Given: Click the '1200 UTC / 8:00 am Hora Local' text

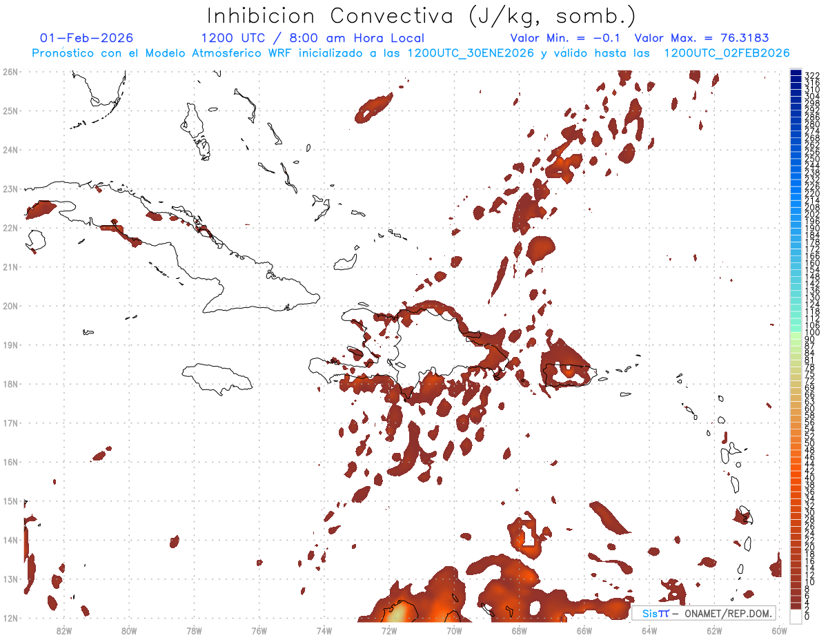Looking at the screenshot, I should coord(313,38).
